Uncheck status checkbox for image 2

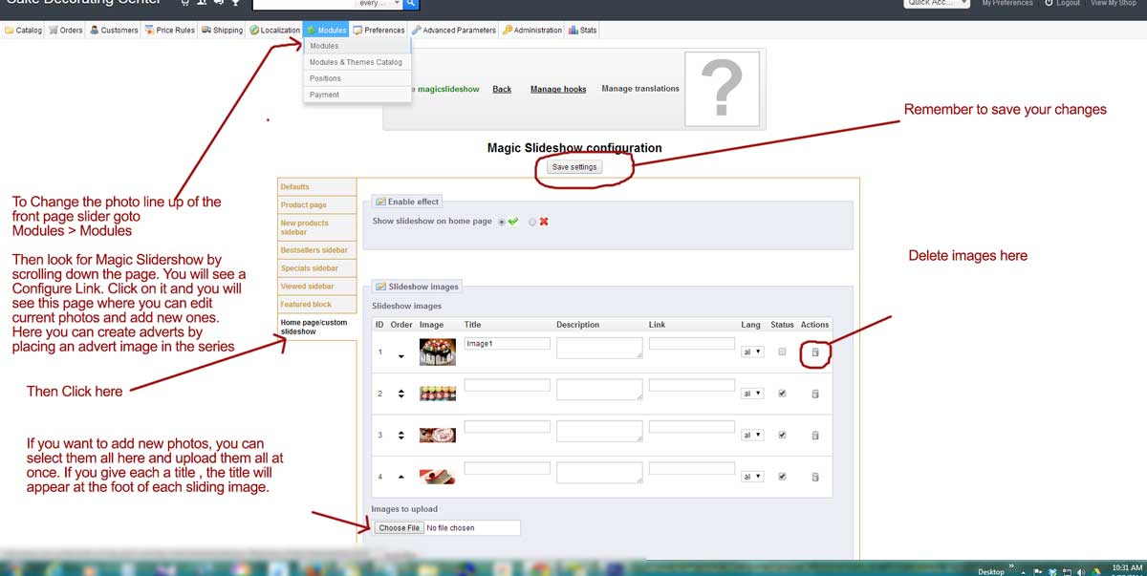[782, 394]
